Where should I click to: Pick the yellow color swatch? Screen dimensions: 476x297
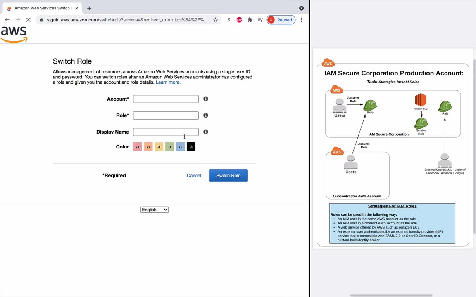point(159,147)
